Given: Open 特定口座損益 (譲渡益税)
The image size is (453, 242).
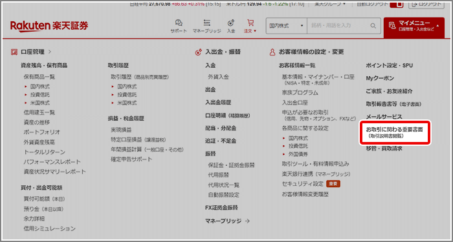Looking at the screenshot, I should pyautogui.click(x=138, y=140).
